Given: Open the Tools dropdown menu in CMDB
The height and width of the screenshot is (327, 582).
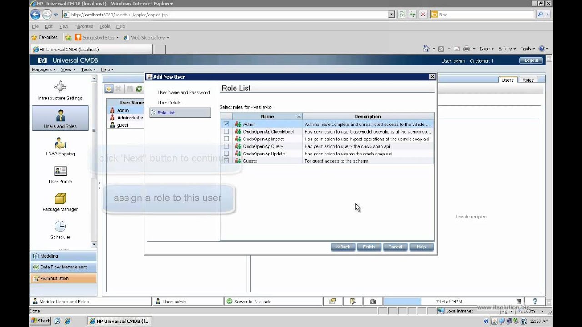Looking at the screenshot, I should [x=88, y=69].
